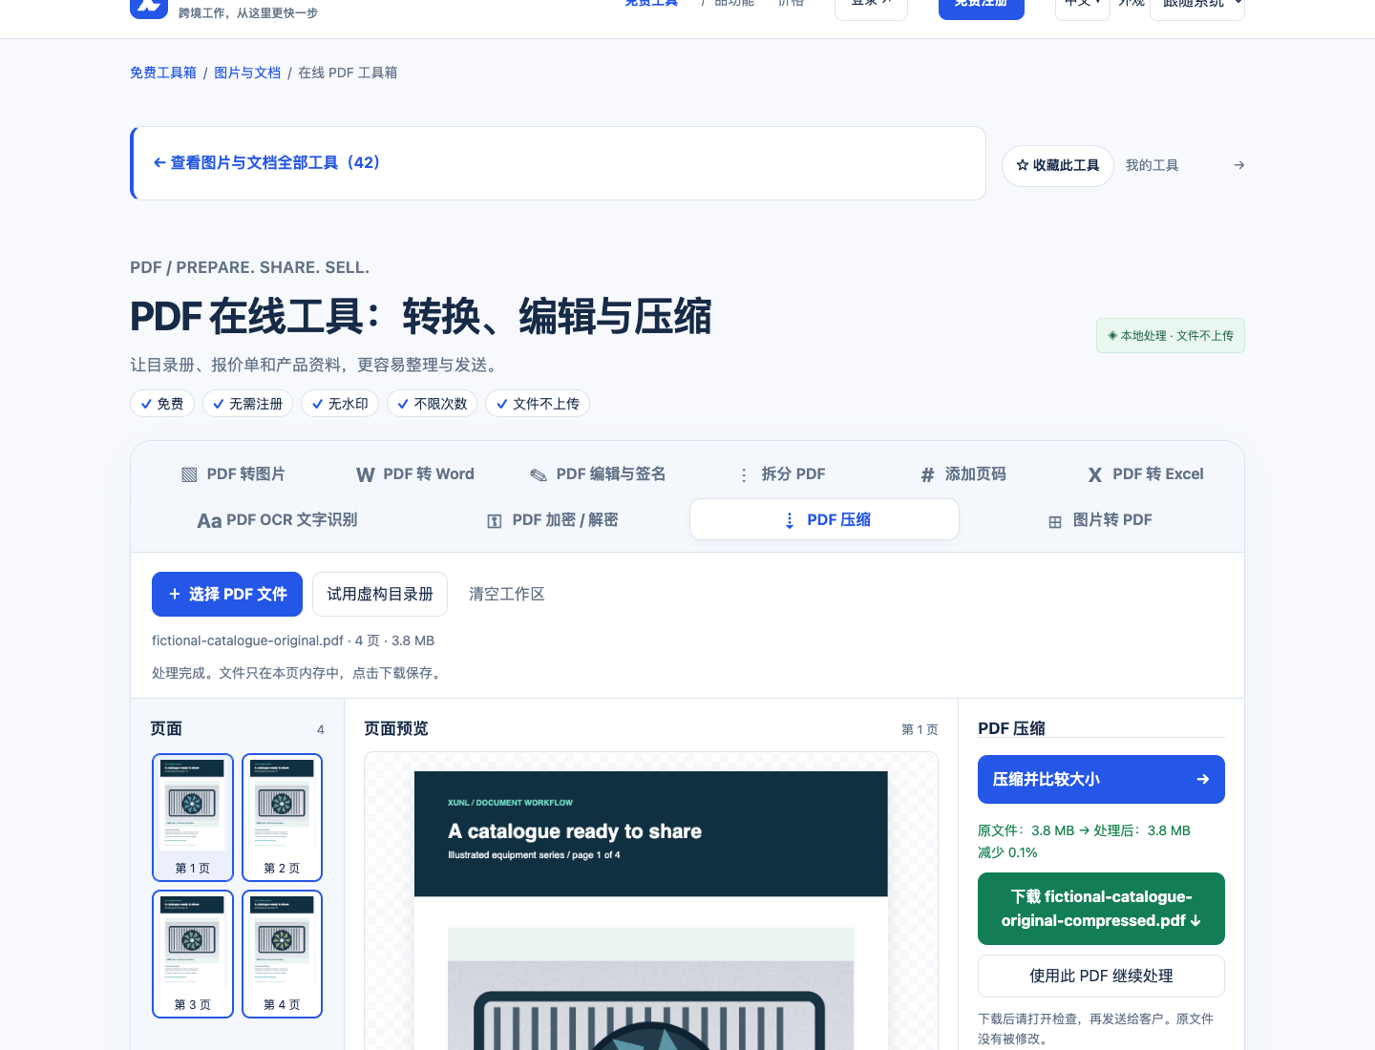Click the 免费 chip
The width and height of the screenshot is (1375, 1050).
pyautogui.click(x=162, y=404)
